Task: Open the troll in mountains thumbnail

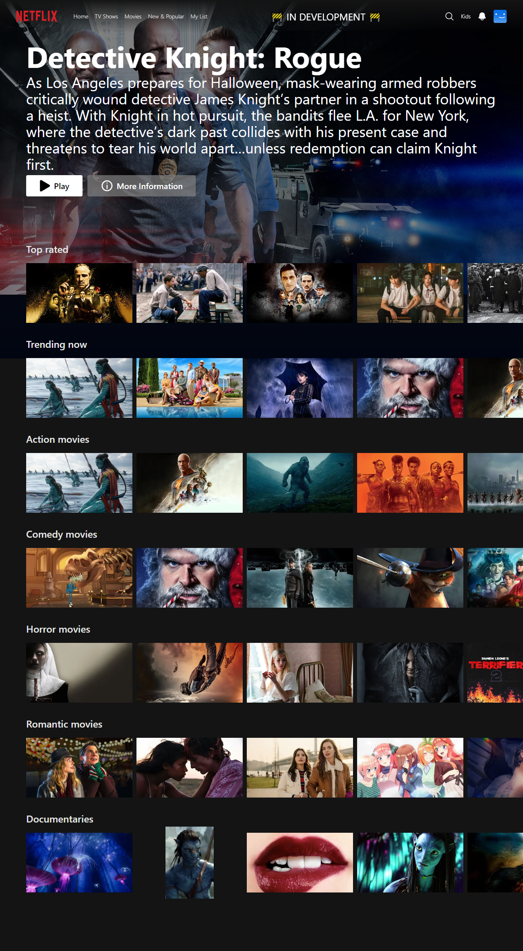Action: [x=300, y=483]
